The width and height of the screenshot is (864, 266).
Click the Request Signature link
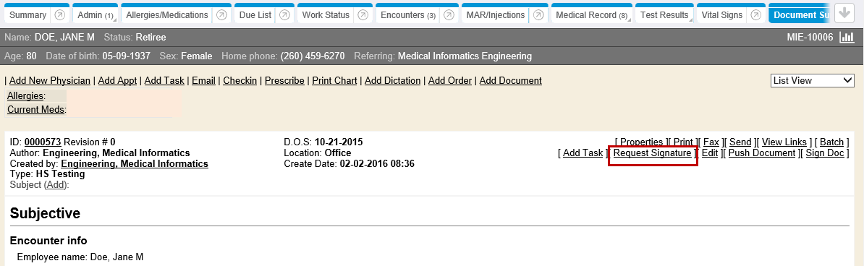pos(652,153)
